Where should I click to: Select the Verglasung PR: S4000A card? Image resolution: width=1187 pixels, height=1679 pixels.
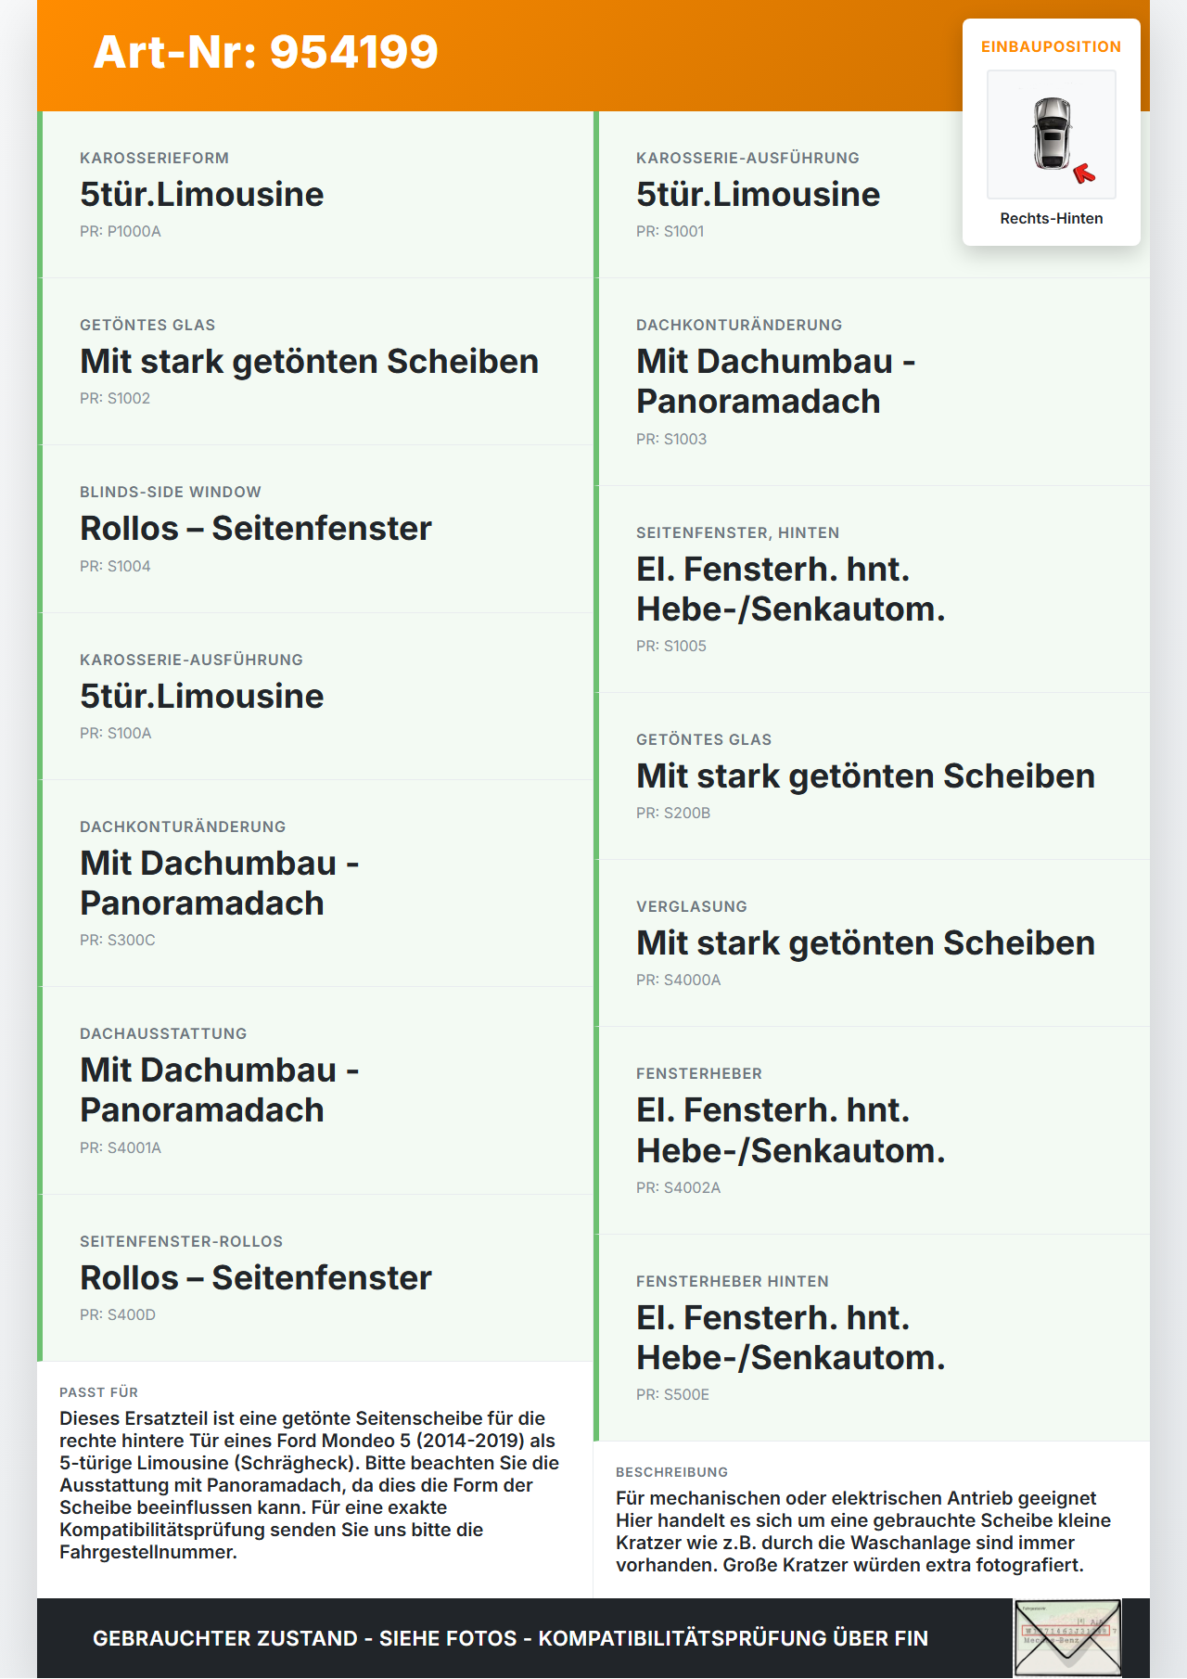[872, 943]
